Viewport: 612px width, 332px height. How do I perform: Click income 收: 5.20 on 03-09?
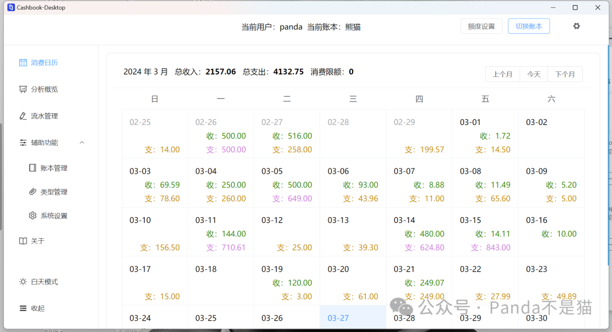(x=561, y=185)
